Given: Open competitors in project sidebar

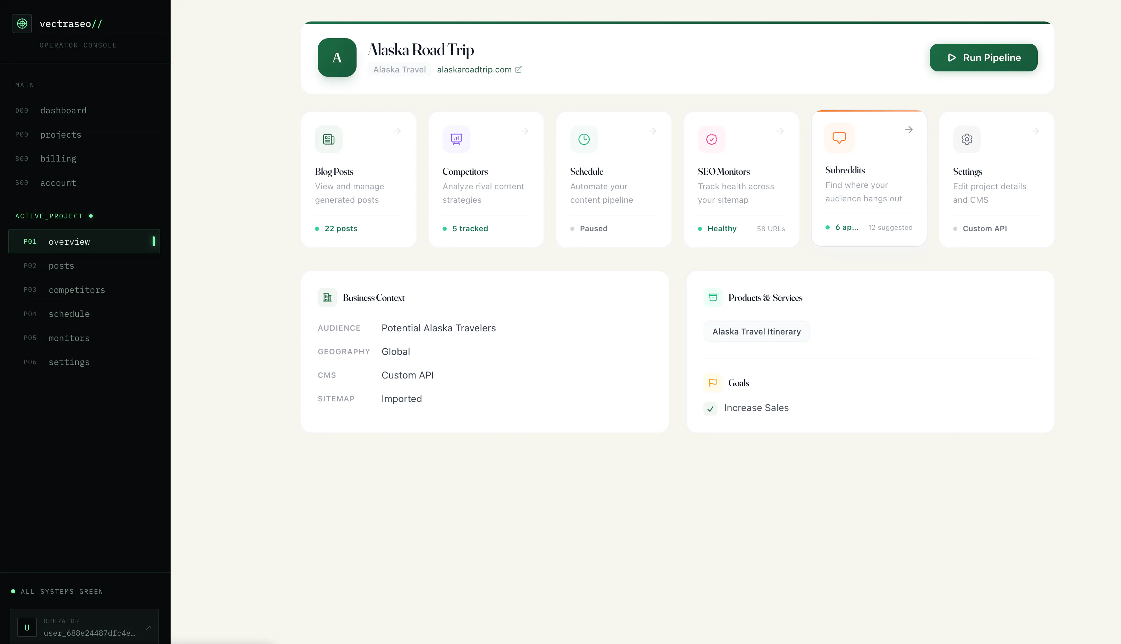Looking at the screenshot, I should (x=84, y=290).
